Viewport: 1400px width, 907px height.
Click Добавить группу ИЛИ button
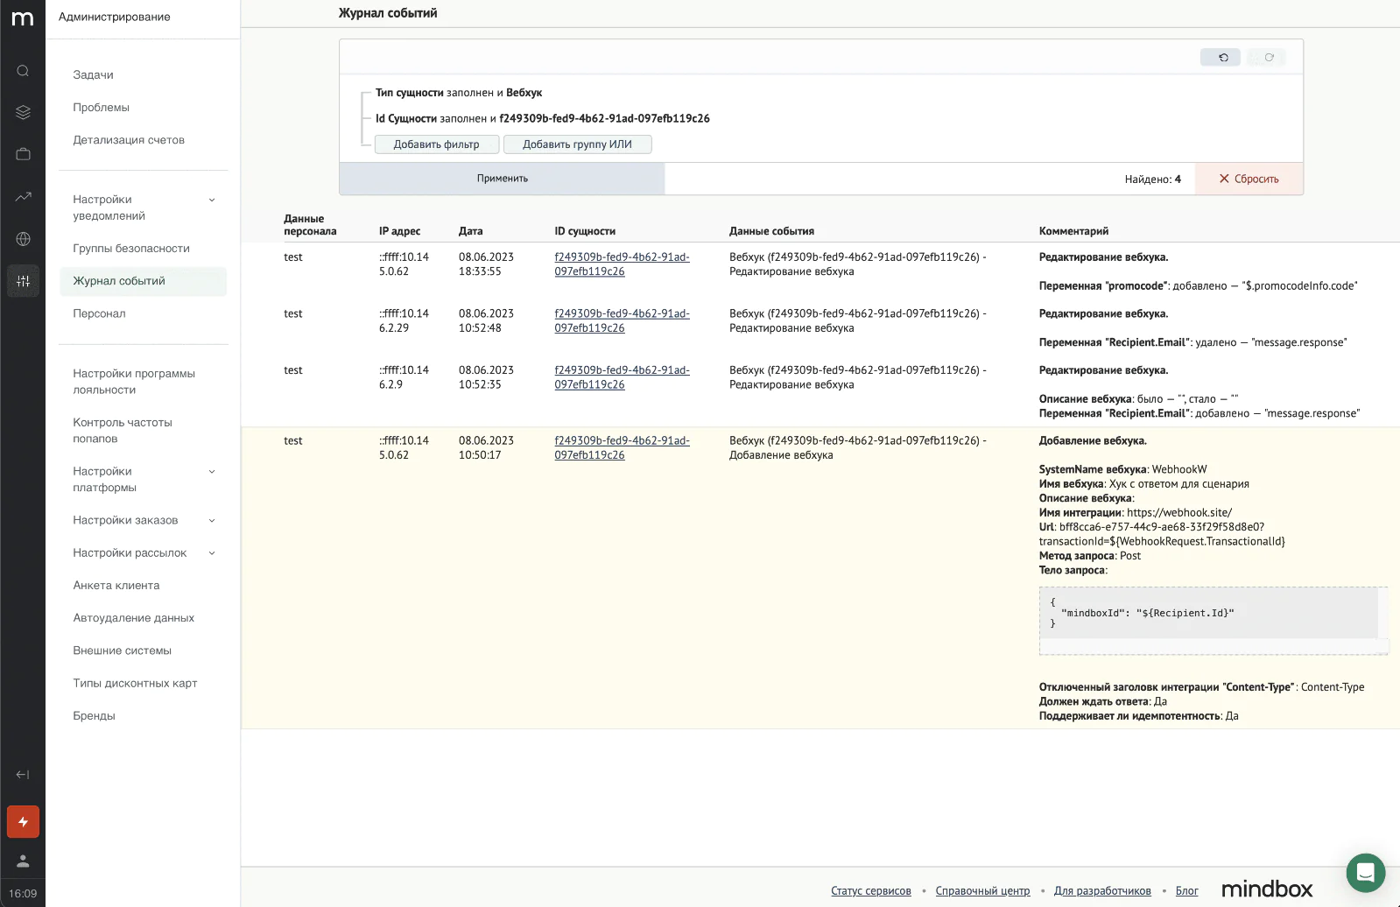pos(577,144)
